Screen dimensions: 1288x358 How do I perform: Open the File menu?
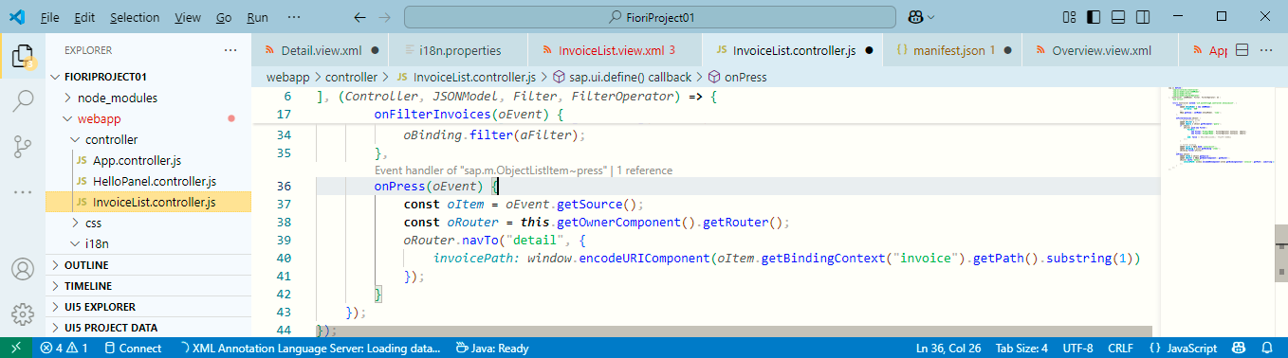[50, 18]
